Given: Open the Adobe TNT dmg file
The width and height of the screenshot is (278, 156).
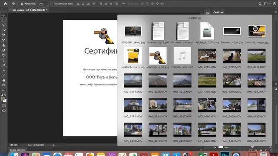Looking at the screenshot, I should (207, 31).
